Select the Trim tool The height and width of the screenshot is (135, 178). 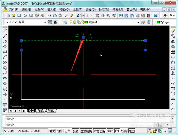tap(173, 78)
